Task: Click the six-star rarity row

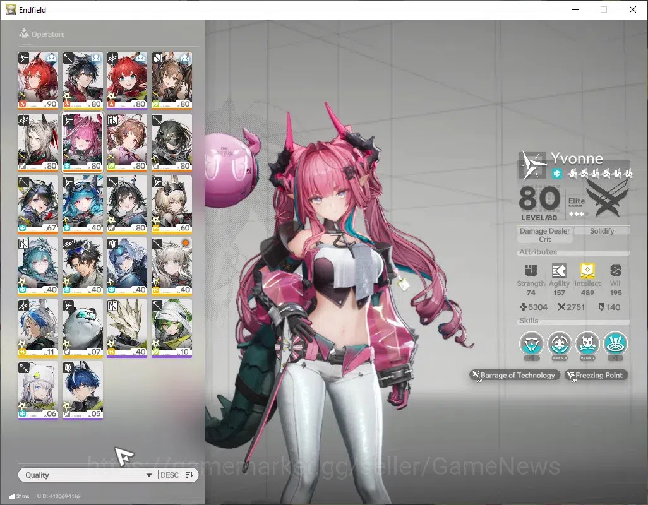Action: click(x=599, y=174)
